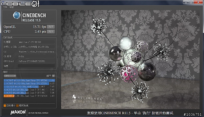This screenshot has height=117, width=204.
Task: Click the AIXSPONZA logo in the render
Action: [x=87, y=98]
